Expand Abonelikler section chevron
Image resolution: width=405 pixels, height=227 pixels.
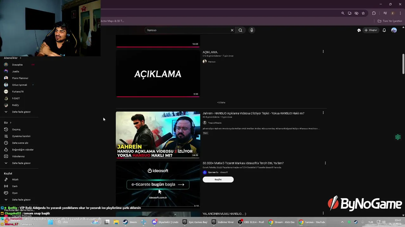[21, 58]
